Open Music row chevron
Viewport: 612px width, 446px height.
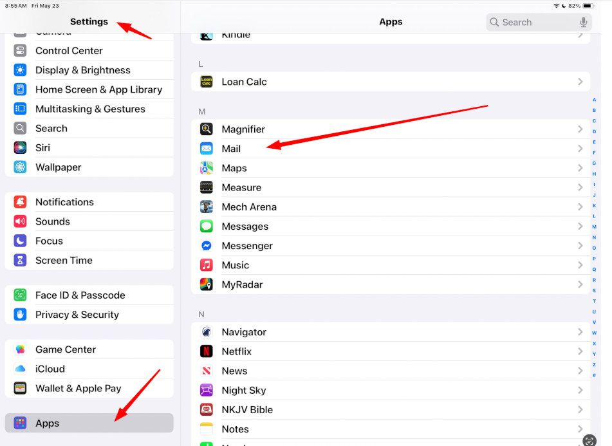tap(580, 265)
